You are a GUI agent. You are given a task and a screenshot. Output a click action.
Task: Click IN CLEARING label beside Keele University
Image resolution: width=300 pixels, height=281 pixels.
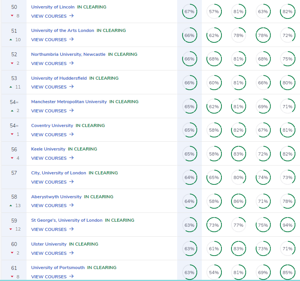coord(82,149)
